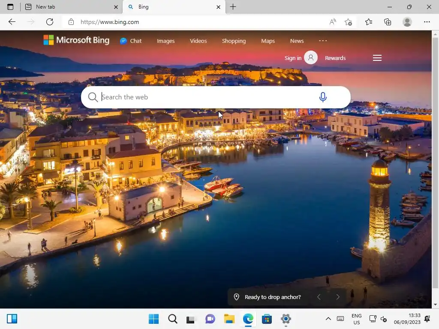Click the page vertical scrollbar

[x=435, y=162]
